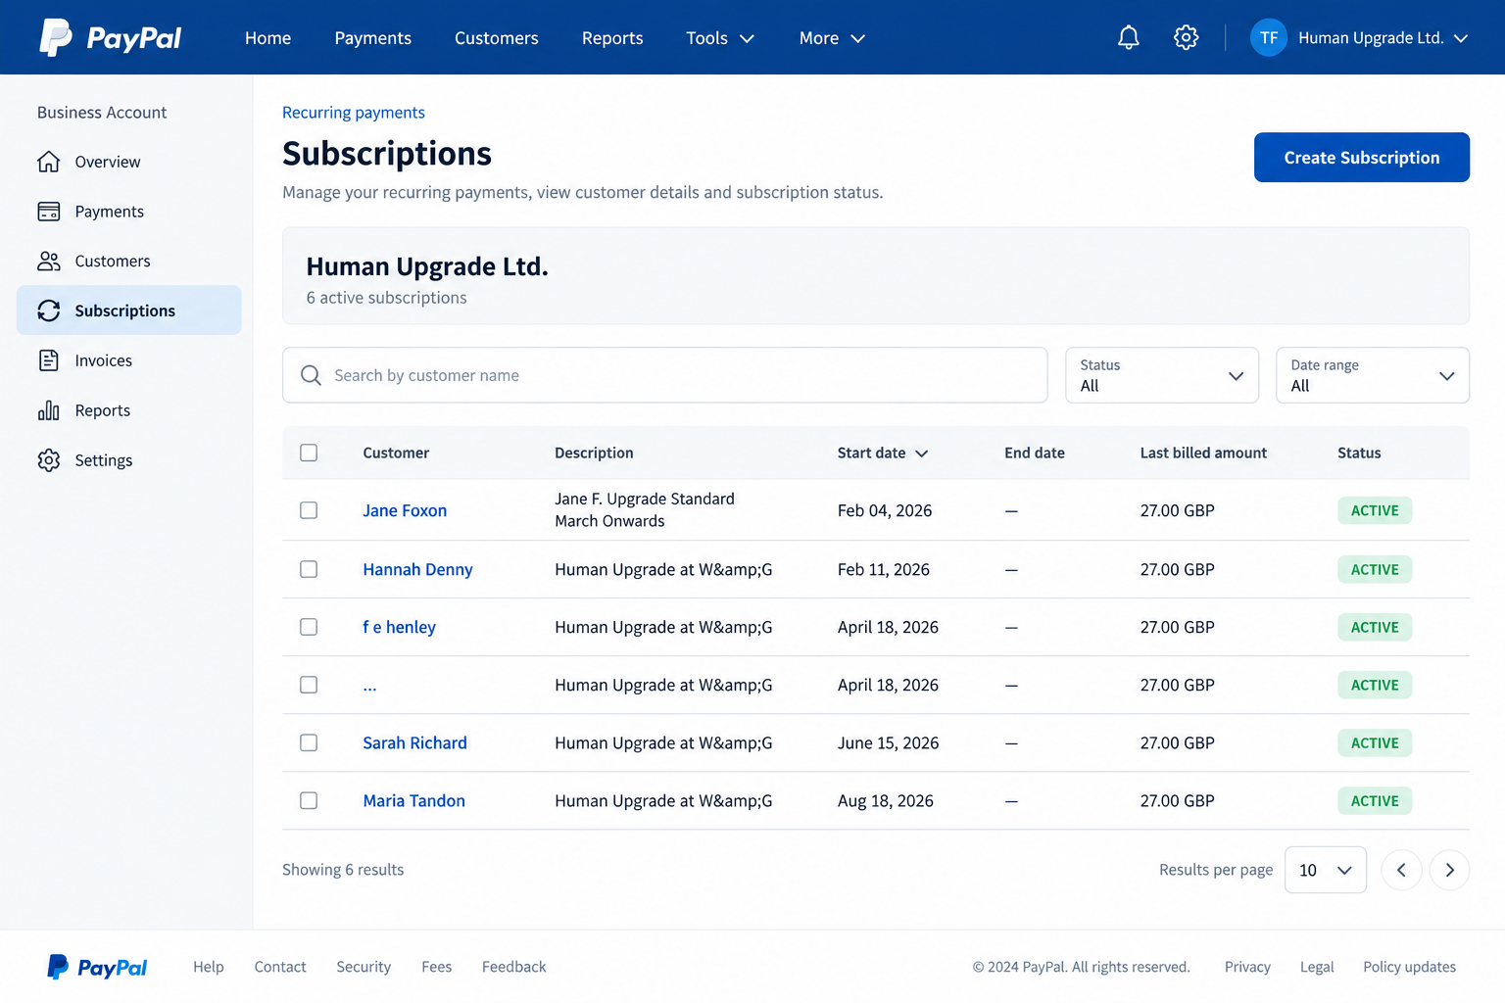Sort by the Start date column
This screenshot has width=1505, height=1003.
click(882, 453)
